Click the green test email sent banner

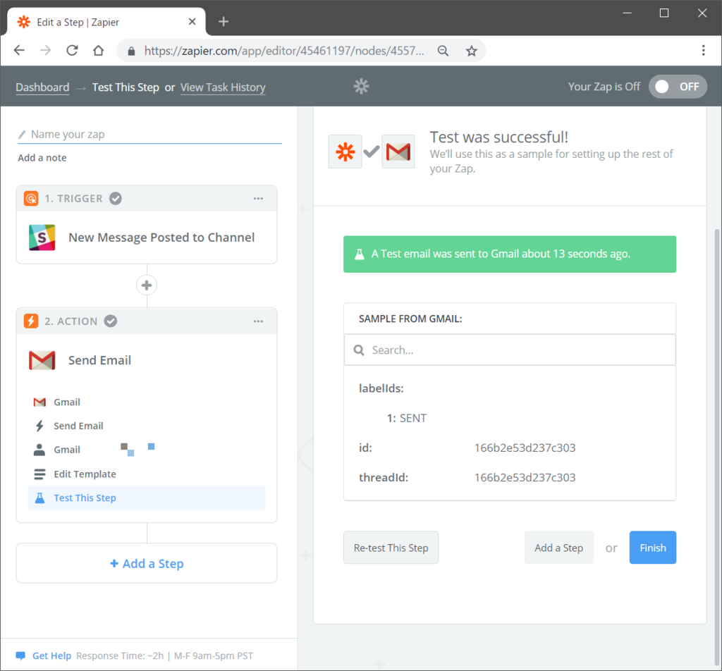(510, 254)
